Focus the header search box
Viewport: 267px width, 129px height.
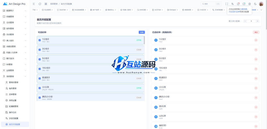click(211, 4)
